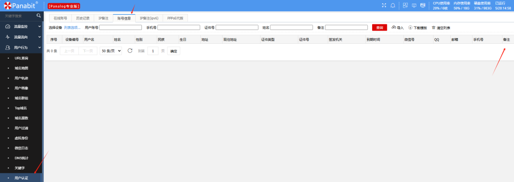This screenshot has height=182, width=514.
Task: Toggle fullscreen mode icon in header
Action: tap(384, 5)
